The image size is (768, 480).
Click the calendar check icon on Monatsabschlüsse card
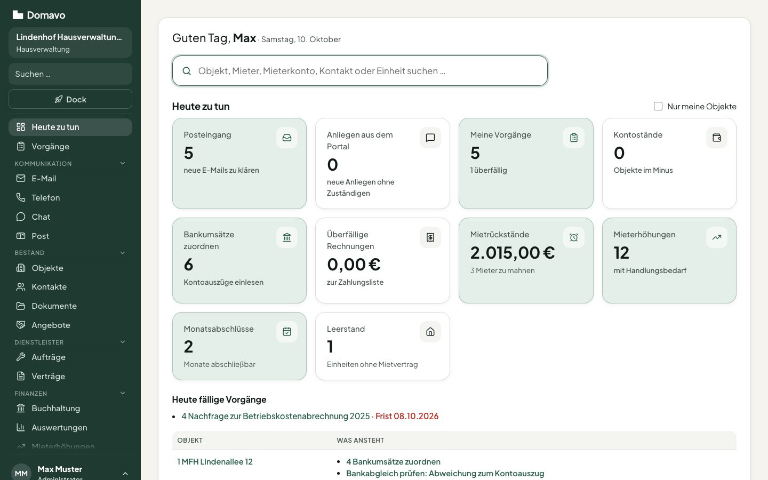[287, 332]
